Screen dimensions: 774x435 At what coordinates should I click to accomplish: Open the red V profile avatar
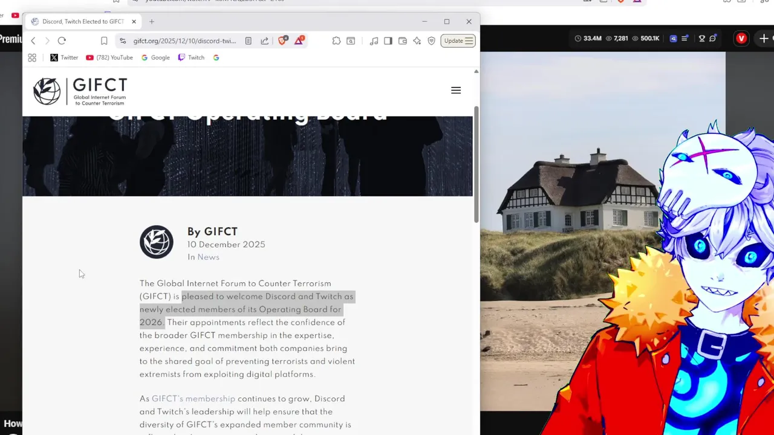pyautogui.click(x=741, y=38)
